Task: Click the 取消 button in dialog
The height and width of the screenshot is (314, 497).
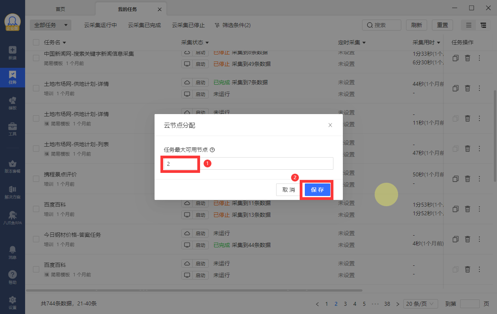Action: point(288,190)
